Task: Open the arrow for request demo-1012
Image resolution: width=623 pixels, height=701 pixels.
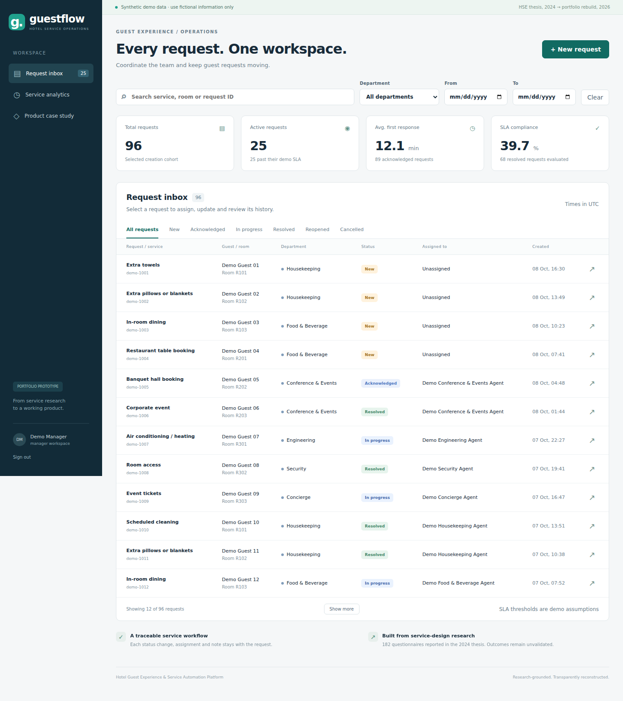Action: (x=592, y=583)
